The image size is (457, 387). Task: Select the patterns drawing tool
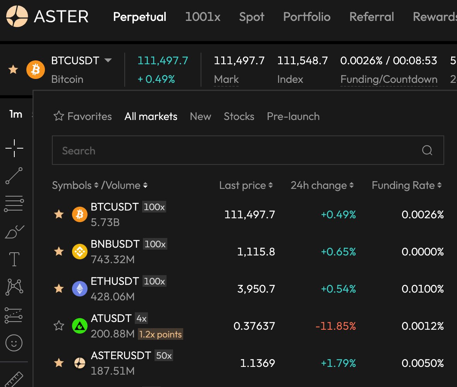[14, 287]
